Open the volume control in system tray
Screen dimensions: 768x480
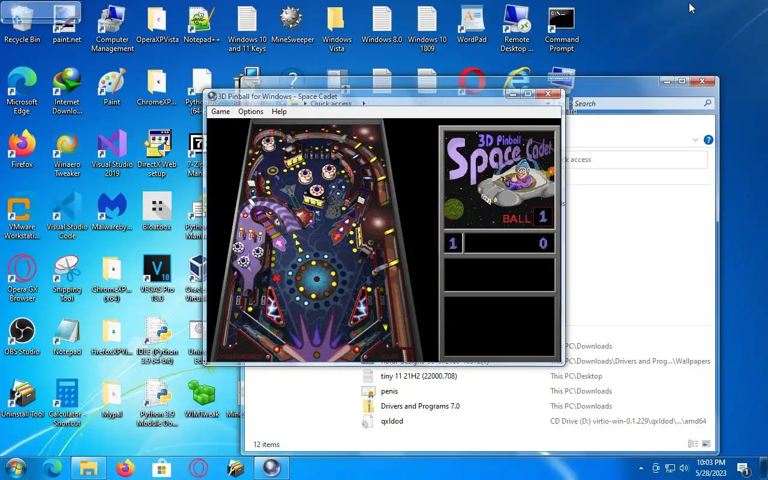coord(684,468)
